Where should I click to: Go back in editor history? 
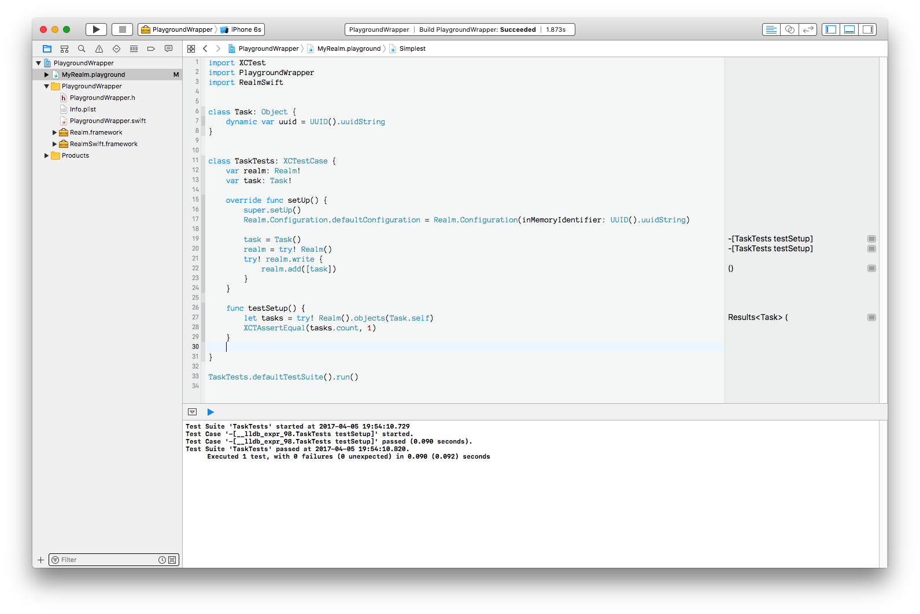205,49
